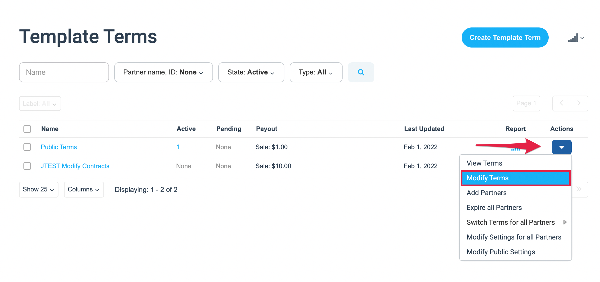Click the report chart icon for Public Terms
Viewport: 600px width, 282px height.
pos(515,149)
